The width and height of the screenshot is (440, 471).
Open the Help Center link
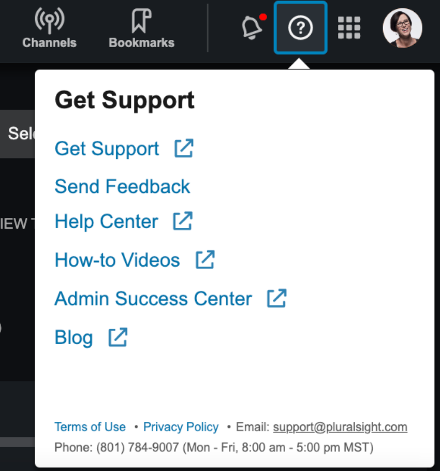106,222
